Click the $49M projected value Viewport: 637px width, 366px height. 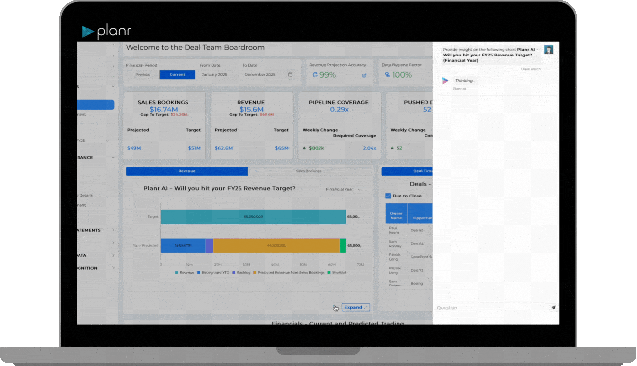click(134, 148)
